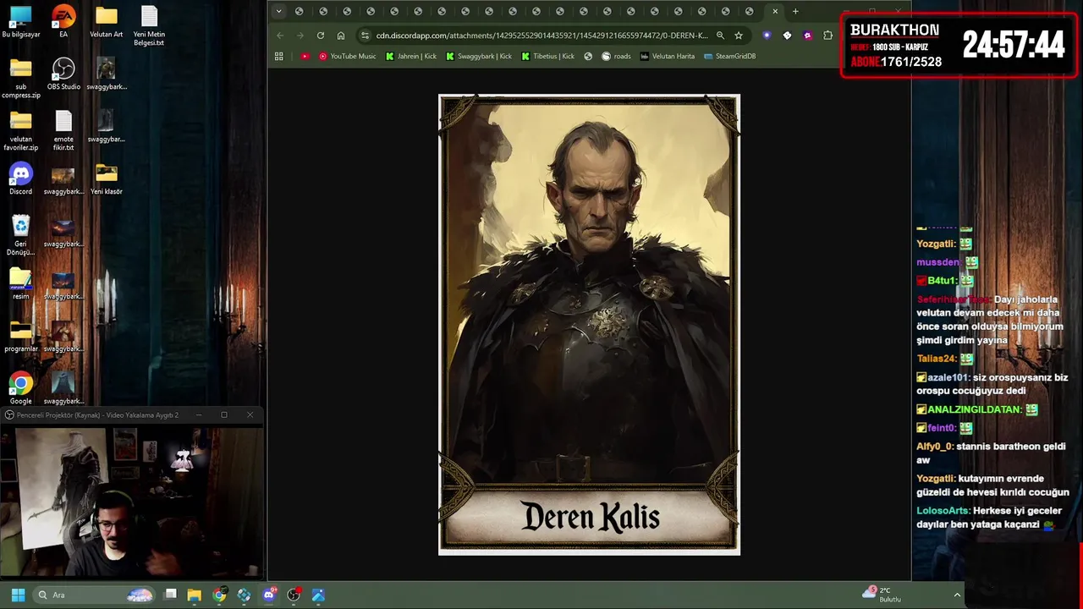The image size is (1083, 609).
Task: Open Velutan Art folder
Action: point(107,23)
